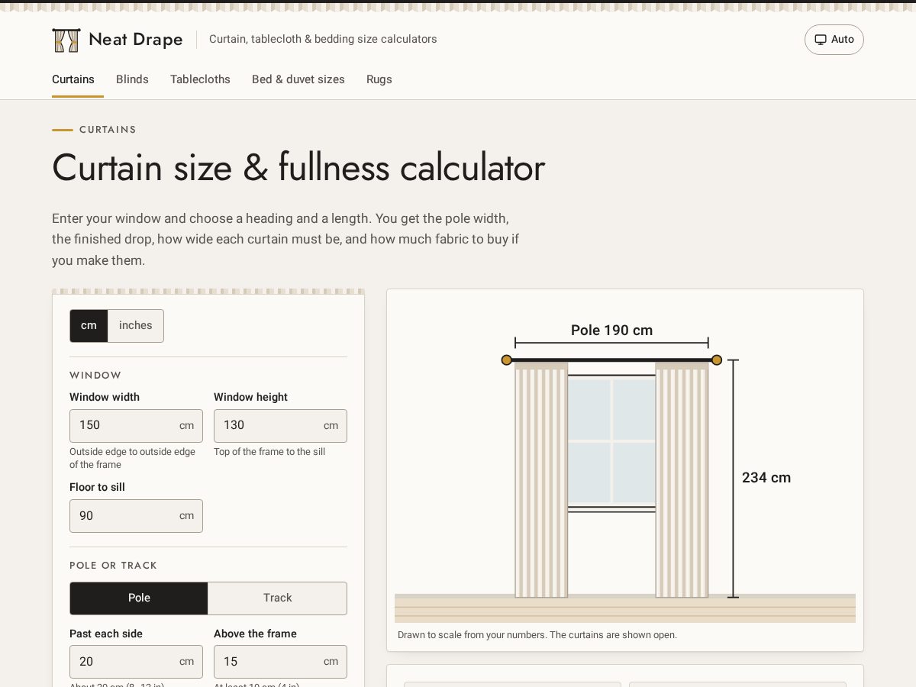Screen dimensions: 916x687
Task: Focus the Past each side field
Action: point(136,662)
